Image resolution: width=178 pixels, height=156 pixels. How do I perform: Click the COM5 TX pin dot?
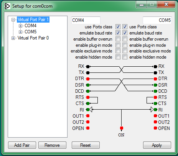tap(155, 73)
